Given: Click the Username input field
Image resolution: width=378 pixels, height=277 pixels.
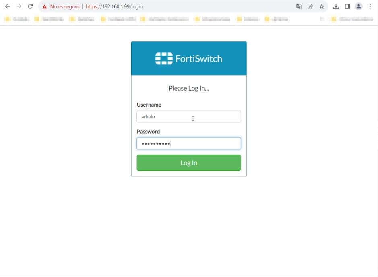Looking at the screenshot, I should (189, 116).
